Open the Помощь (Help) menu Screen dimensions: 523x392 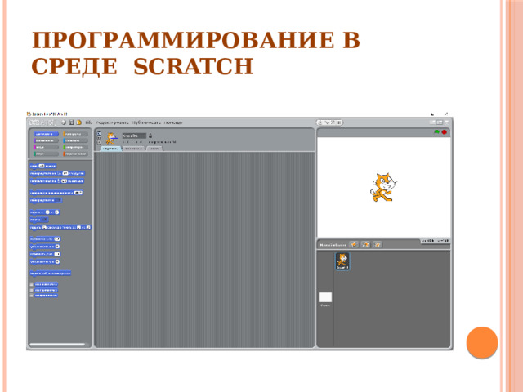(173, 122)
